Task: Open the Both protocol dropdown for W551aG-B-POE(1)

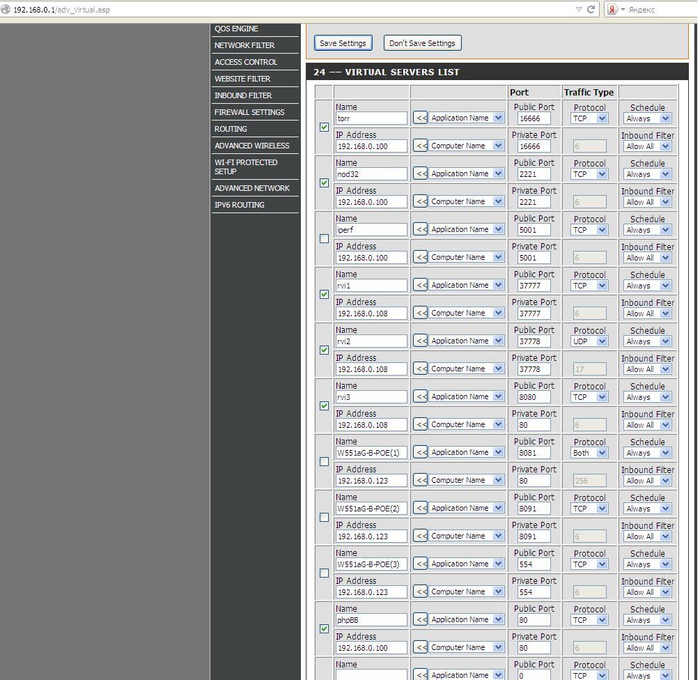Action: click(x=589, y=453)
